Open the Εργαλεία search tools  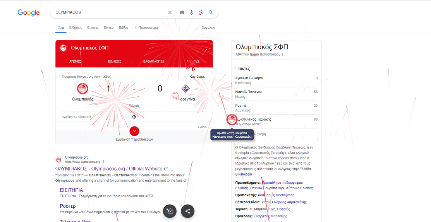208,27
